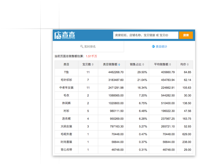Click the 店查查 logo

point(65,35)
